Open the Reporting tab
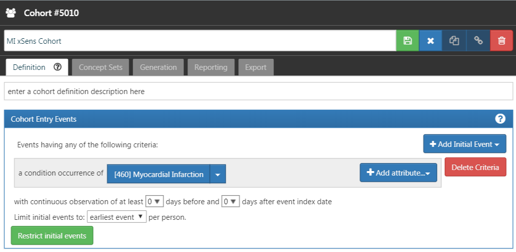The height and width of the screenshot is (252, 516). [211, 67]
